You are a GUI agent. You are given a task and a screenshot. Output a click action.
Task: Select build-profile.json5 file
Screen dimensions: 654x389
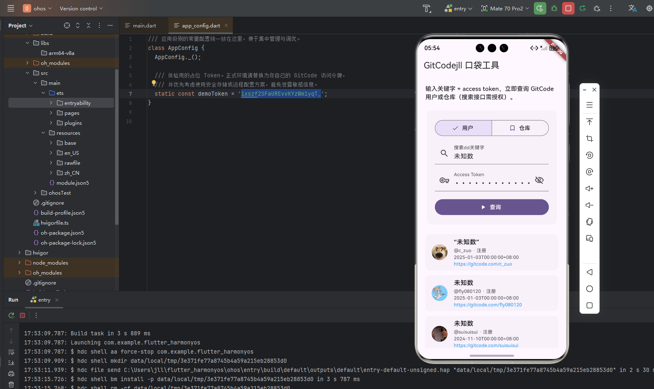click(59, 213)
